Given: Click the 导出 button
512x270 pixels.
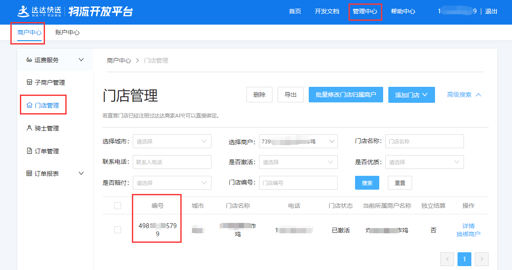Looking at the screenshot, I should tap(291, 95).
